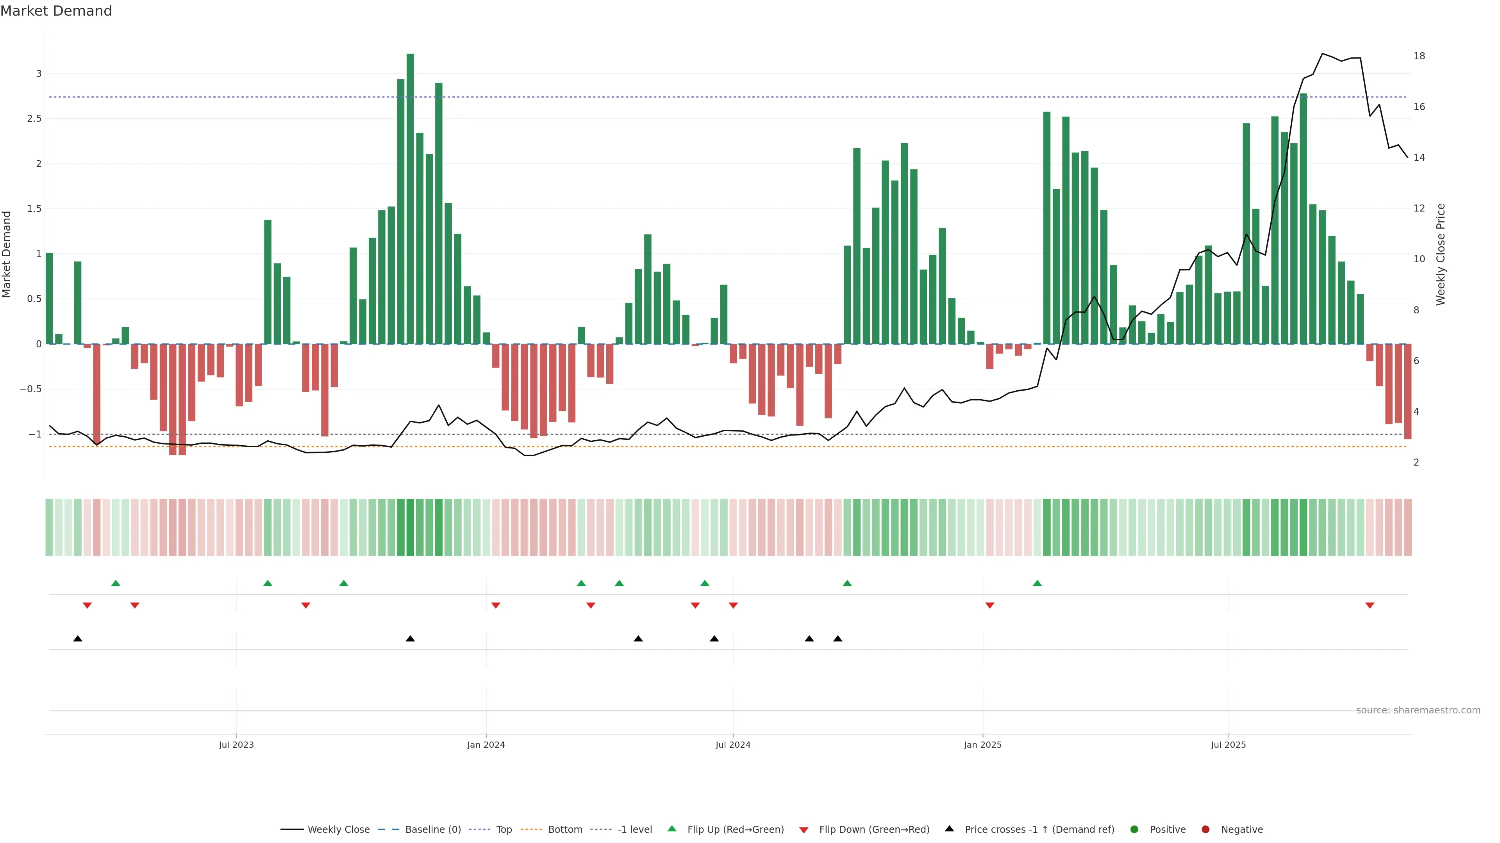
Task: Click the first red Flip Down marker
Action: point(87,605)
